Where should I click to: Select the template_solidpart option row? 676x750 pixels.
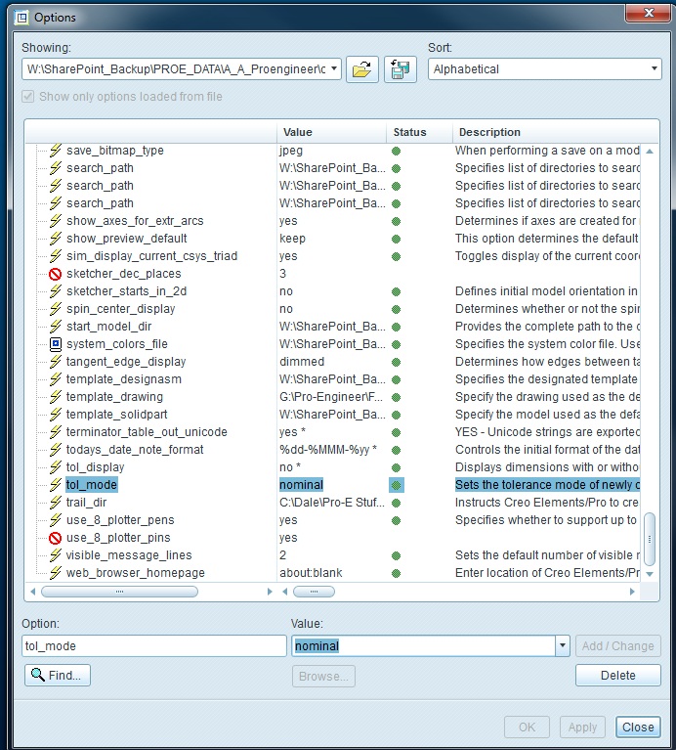coord(116,415)
